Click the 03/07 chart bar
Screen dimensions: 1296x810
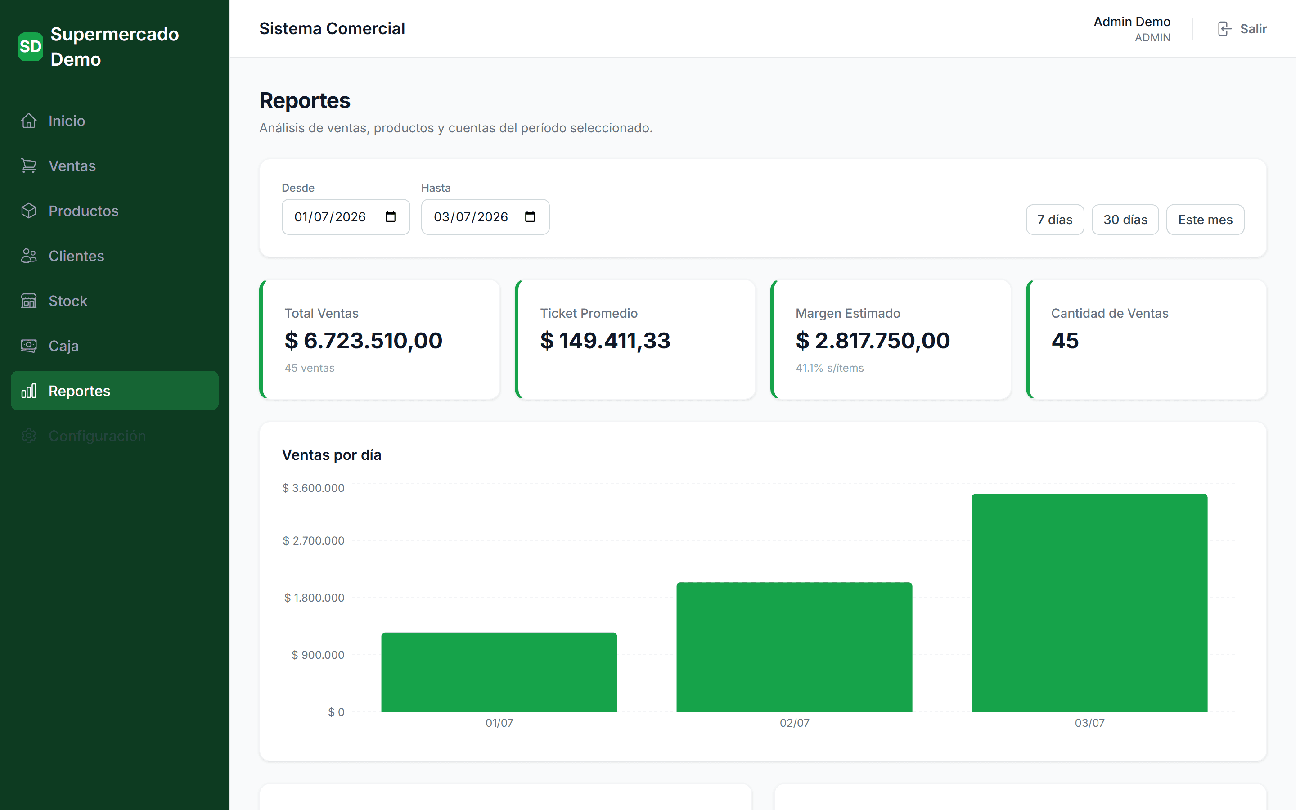(x=1089, y=603)
